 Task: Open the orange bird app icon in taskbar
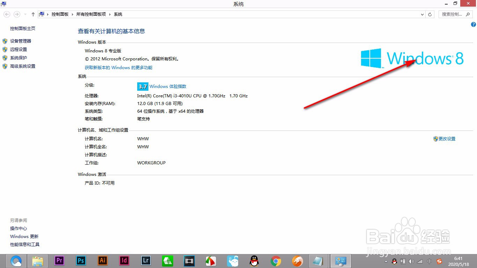[x=297, y=261]
